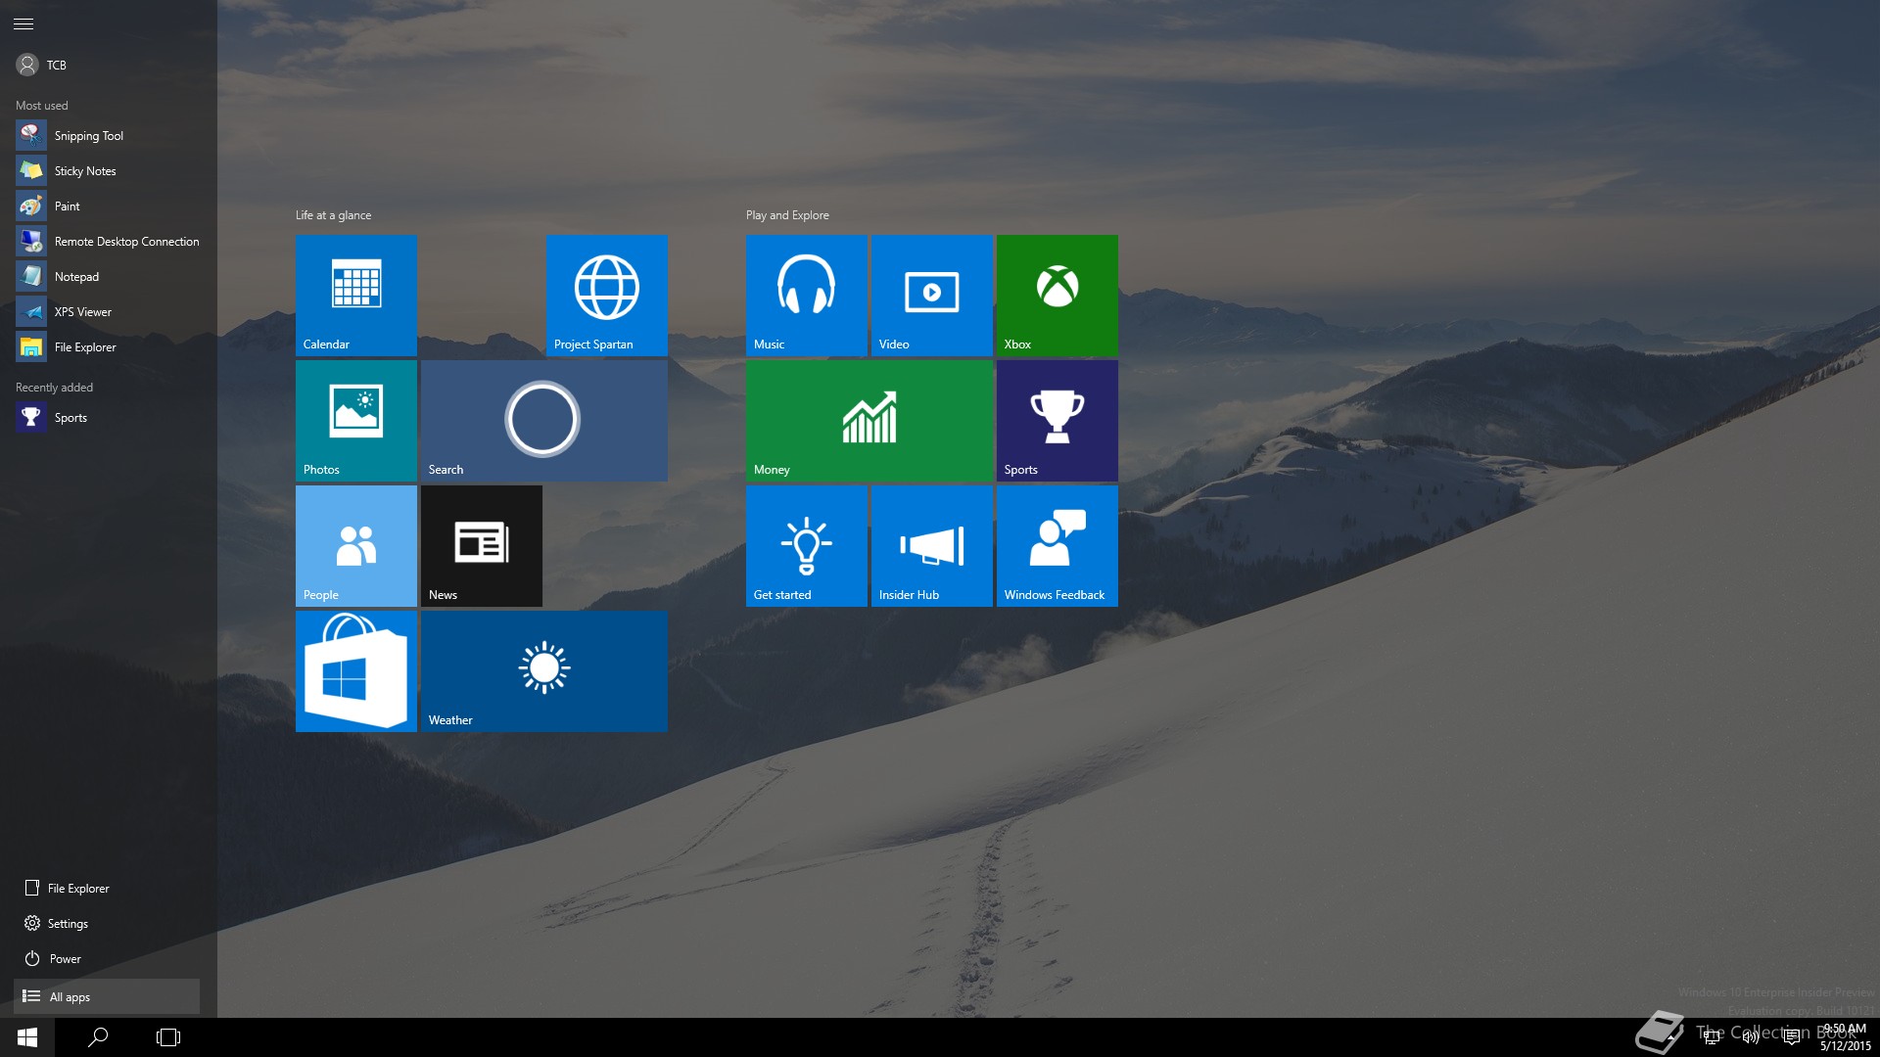Click the taskbar Search magnifier icon

pos(98,1037)
